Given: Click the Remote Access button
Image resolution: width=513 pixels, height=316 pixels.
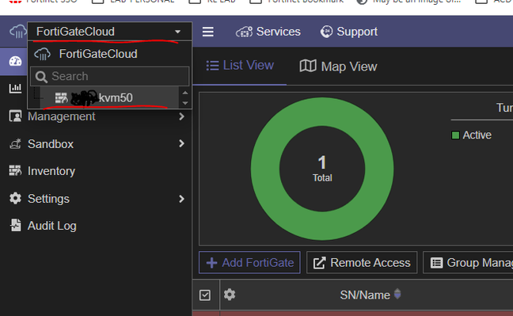Looking at the screenshot, I should click(362, 263).
